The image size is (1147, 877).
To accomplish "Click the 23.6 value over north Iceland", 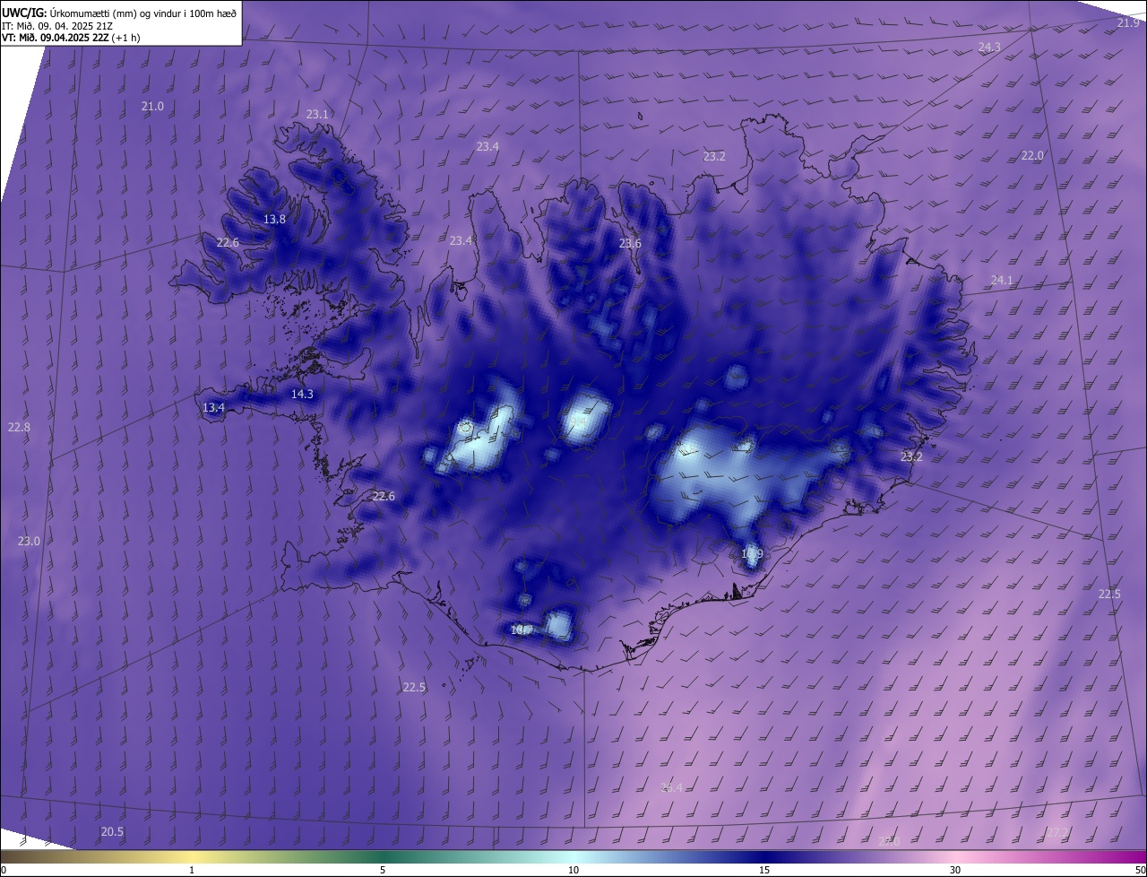I will pyautogui.click(x=630, y=244).
